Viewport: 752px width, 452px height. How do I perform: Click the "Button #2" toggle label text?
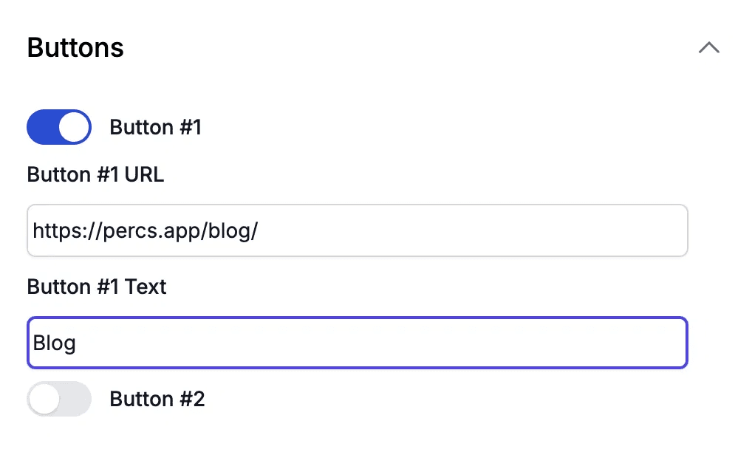(157, 399)
